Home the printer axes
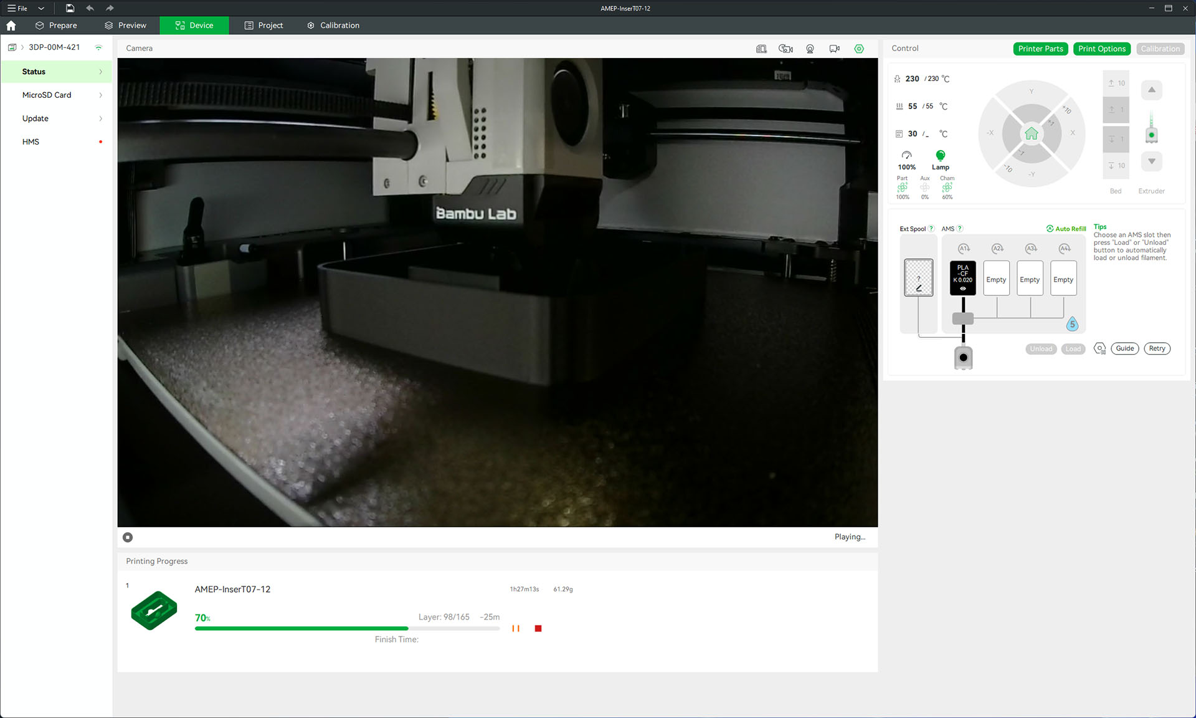Screen dimensions: 1196x718 1032,133
